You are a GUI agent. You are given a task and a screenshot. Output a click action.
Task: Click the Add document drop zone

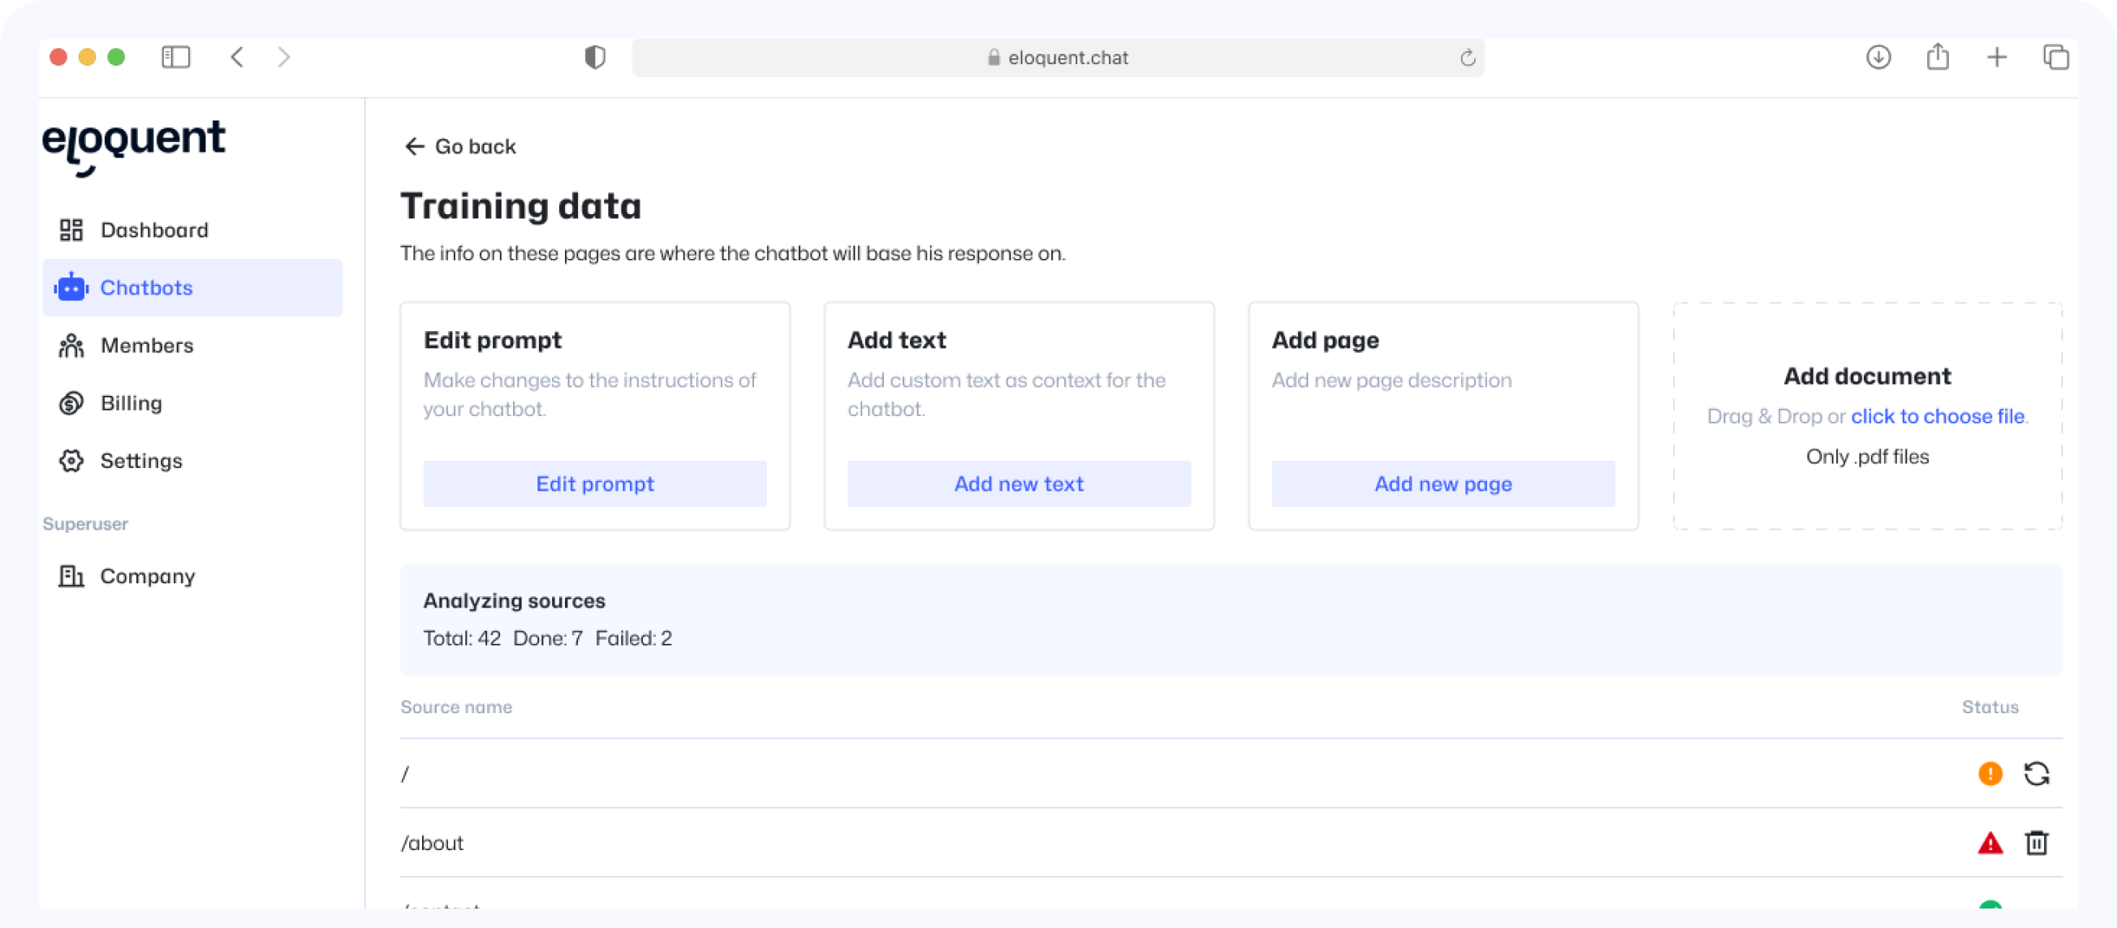pyautogui.click(x=1867, y=415)
